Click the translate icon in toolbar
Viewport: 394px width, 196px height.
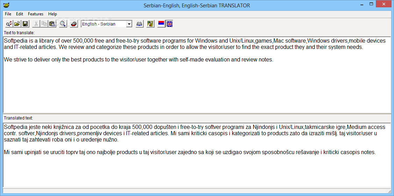[9, 24]
